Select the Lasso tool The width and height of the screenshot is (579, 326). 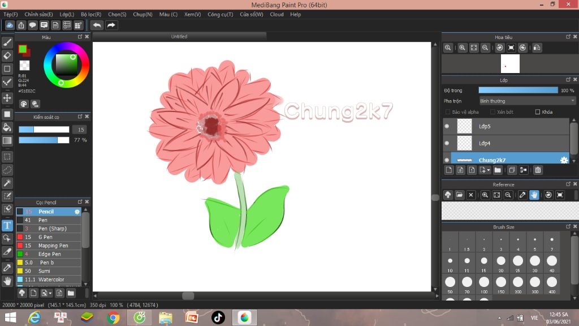click(x=7, y=170)
